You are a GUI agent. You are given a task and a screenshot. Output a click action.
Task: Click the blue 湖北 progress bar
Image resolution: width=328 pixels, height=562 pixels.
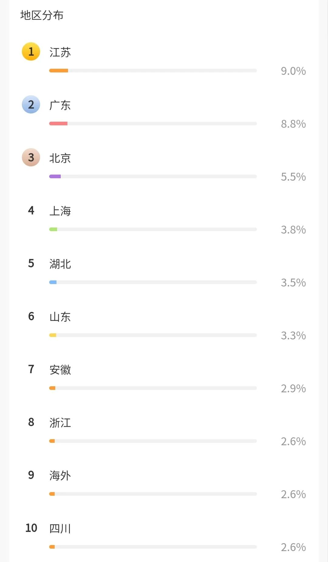tap(53, 282)
